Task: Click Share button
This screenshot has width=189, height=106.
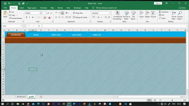Action: [x=182, y=8]
